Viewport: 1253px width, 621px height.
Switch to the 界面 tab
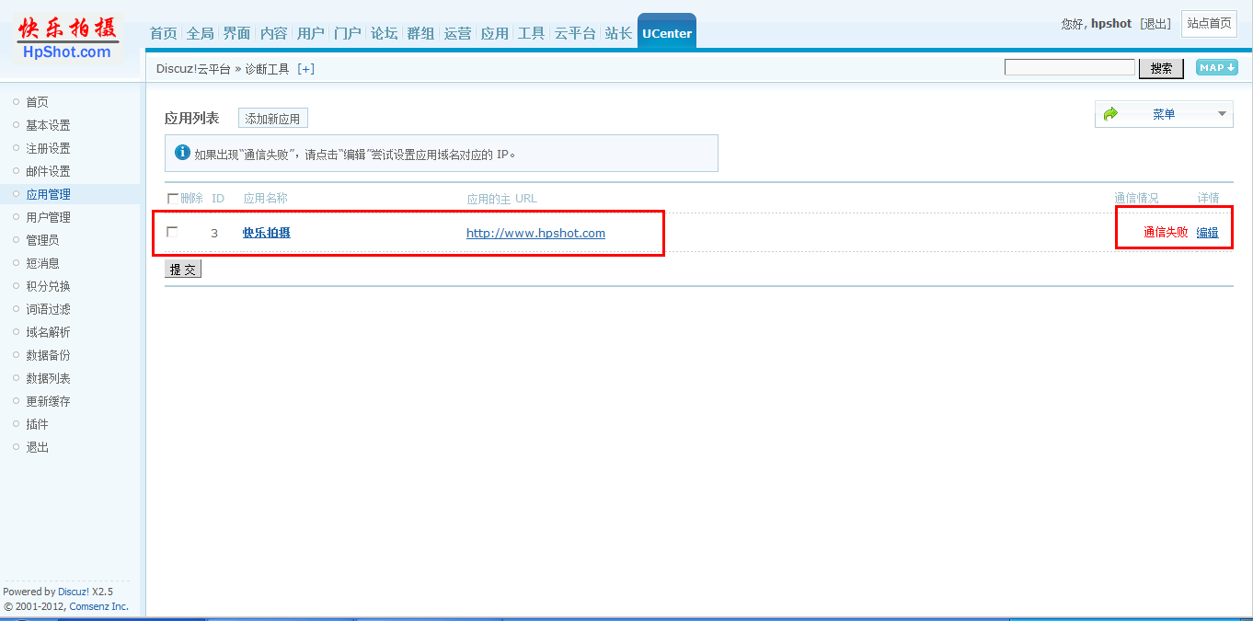[x=236, y=33]
